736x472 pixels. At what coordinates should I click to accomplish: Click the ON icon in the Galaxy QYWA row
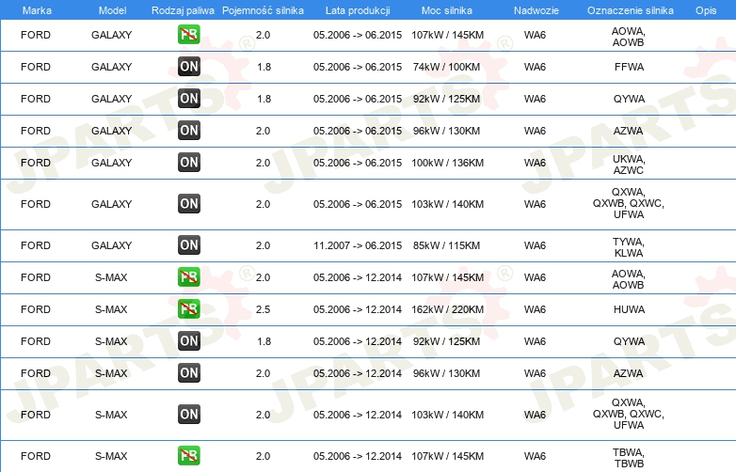188,99
